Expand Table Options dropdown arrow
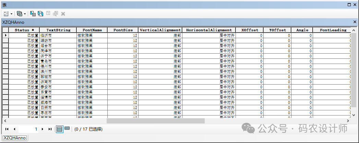 point(11,14)
